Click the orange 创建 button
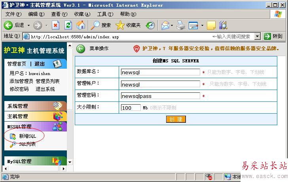Image resolution: width=288 pixels, height=182 pixels. tap(176, 119)
